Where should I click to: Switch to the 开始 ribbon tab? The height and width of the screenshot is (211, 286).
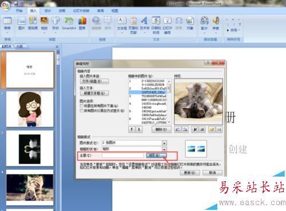click(19, 11)
